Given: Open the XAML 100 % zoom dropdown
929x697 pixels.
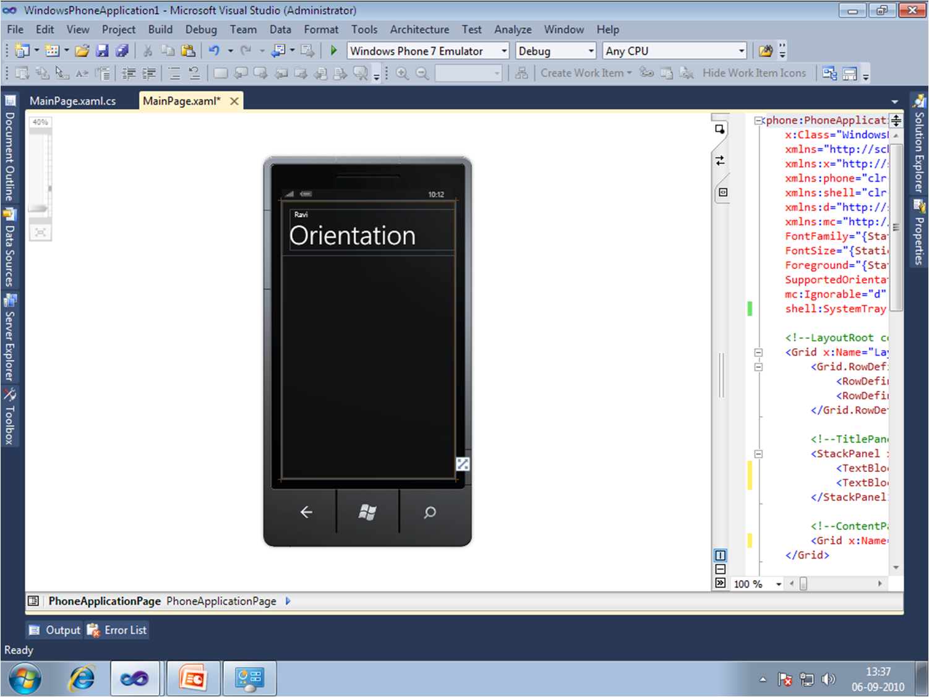Looking at the screenshot, I should 779,584.
